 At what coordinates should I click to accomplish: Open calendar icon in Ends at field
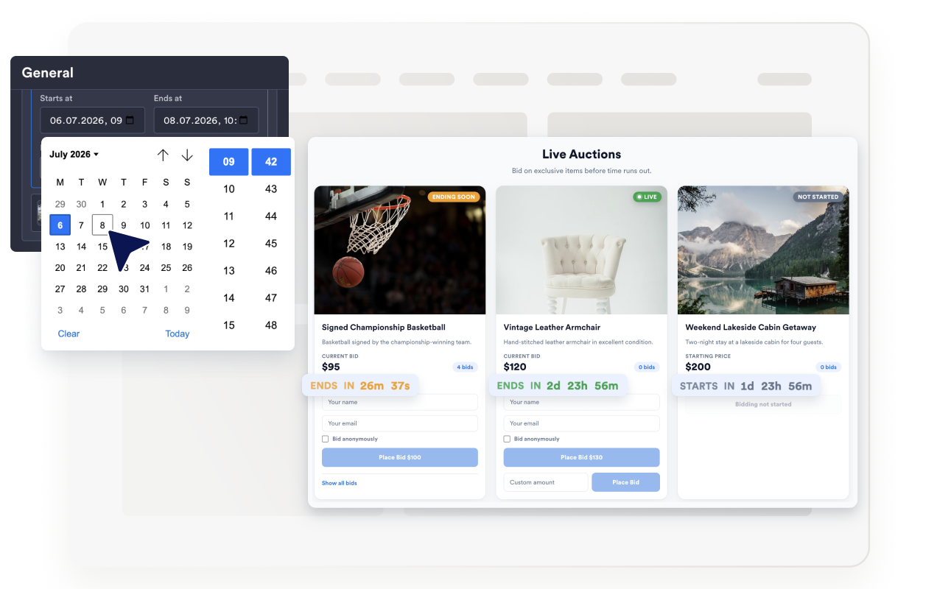[x=244, y=120]
